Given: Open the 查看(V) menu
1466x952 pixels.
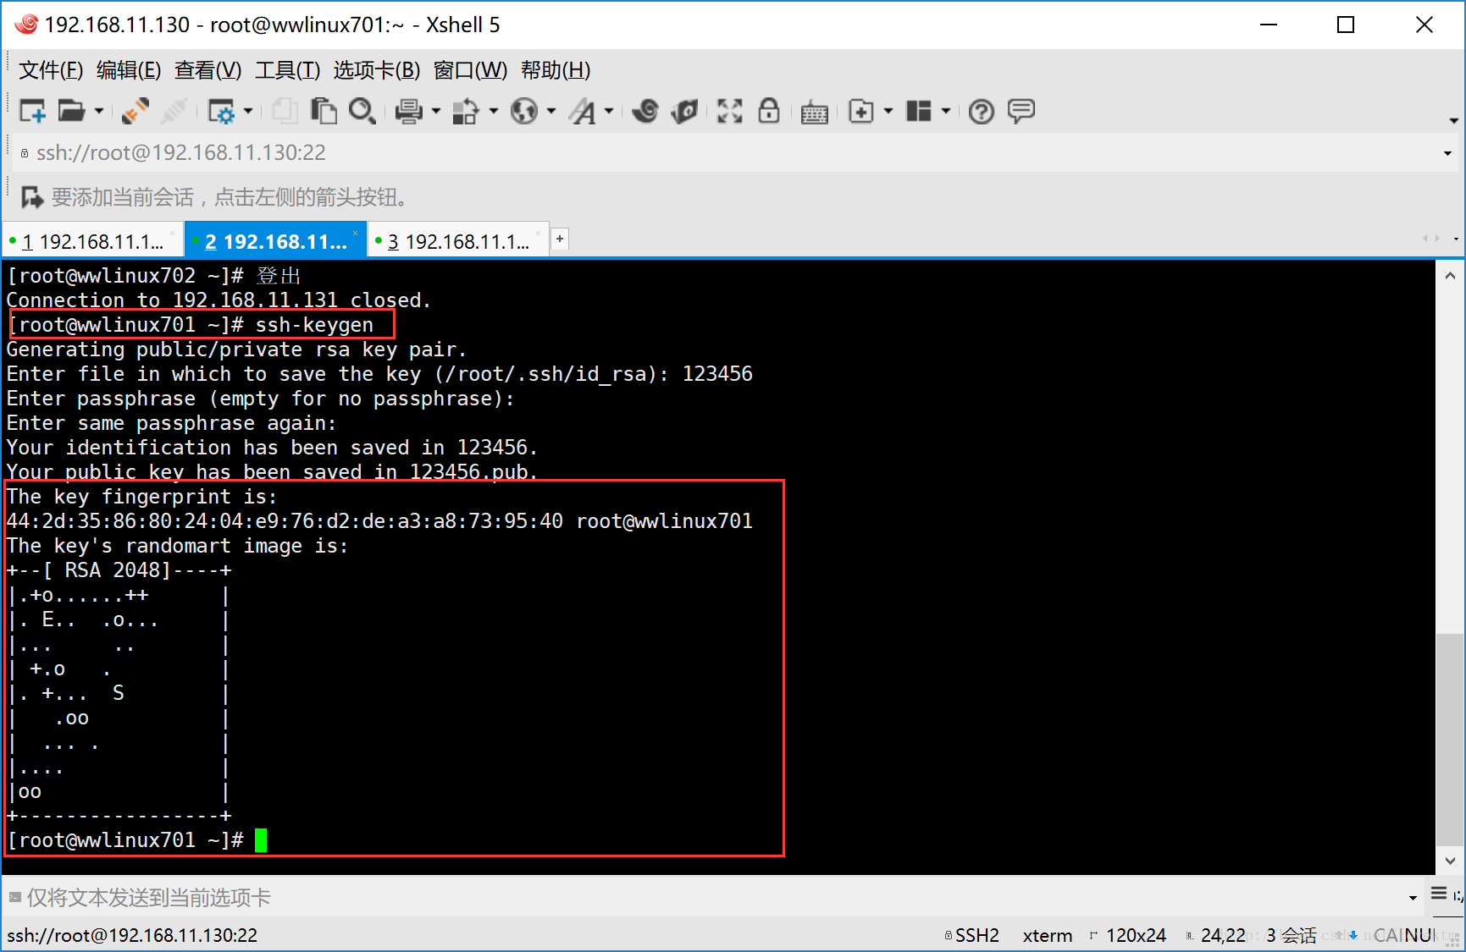Looking at the screenshot, I should coord(207,70).
